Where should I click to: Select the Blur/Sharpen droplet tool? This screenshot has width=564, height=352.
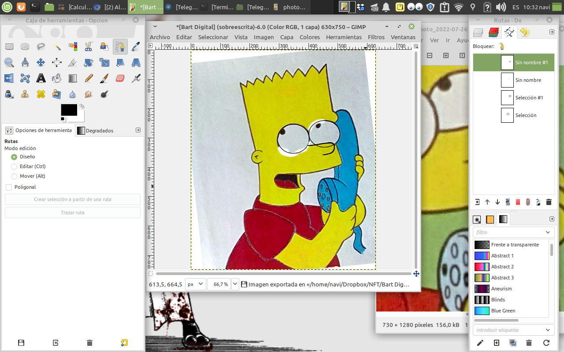73,94
